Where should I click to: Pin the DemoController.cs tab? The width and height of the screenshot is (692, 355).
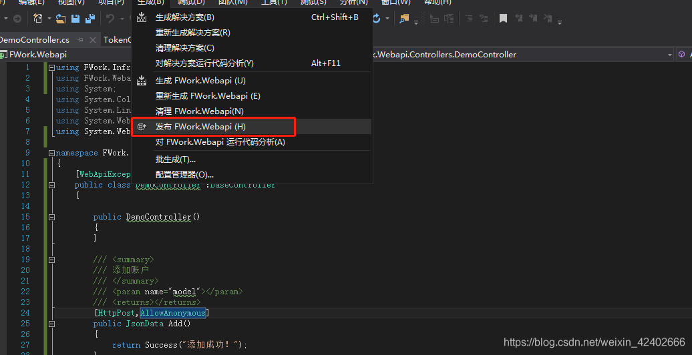pos(81,40)
